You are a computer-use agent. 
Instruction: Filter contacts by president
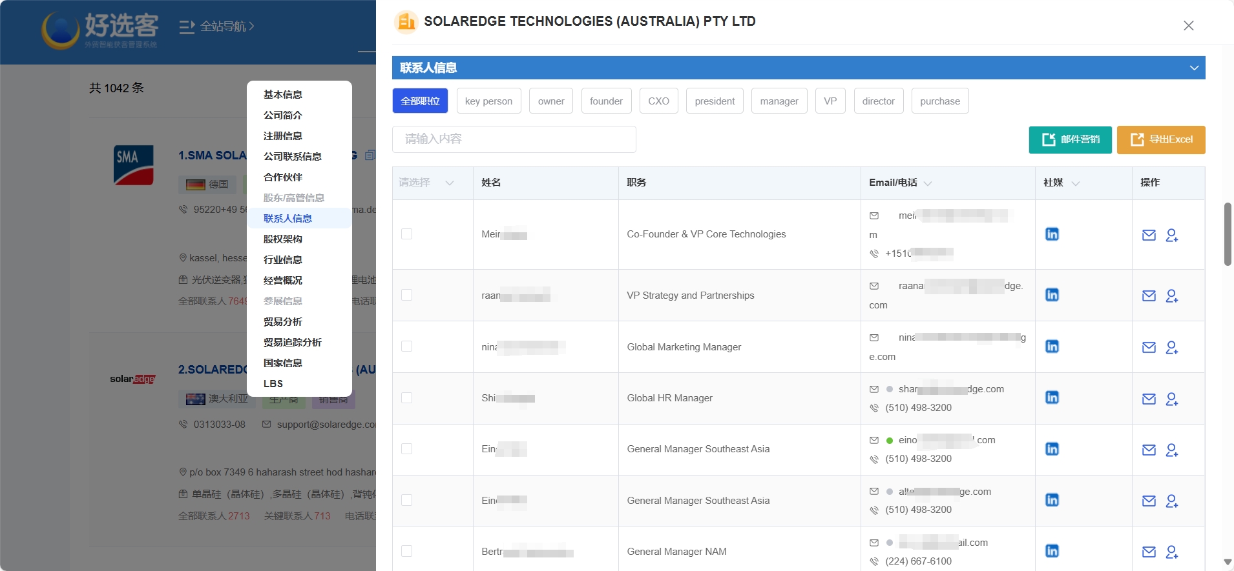point(715,101)
